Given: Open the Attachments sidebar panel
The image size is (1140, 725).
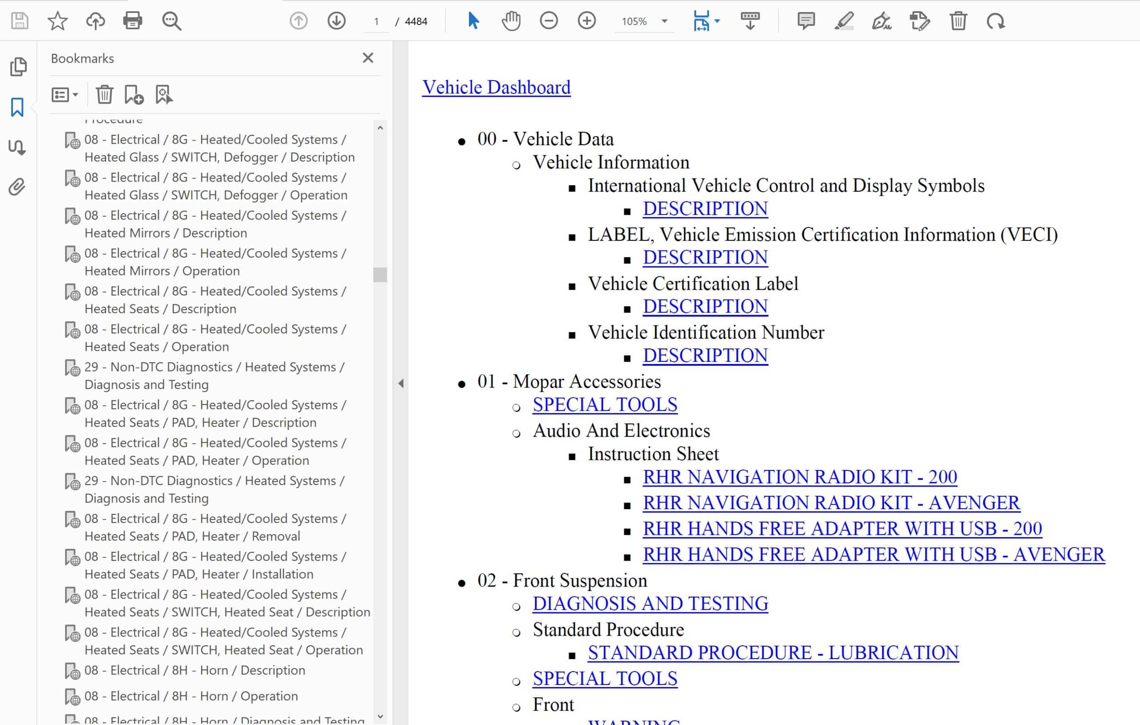Looking at the screenshot, I should [17, 187].
